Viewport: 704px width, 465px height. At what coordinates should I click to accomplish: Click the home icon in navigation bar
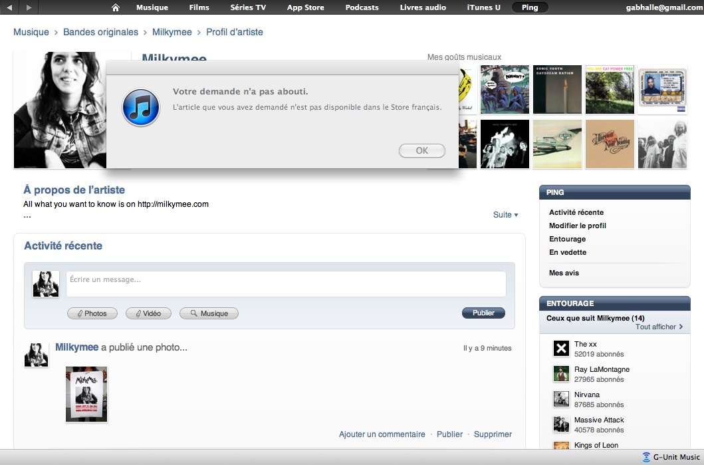point(116,7)
